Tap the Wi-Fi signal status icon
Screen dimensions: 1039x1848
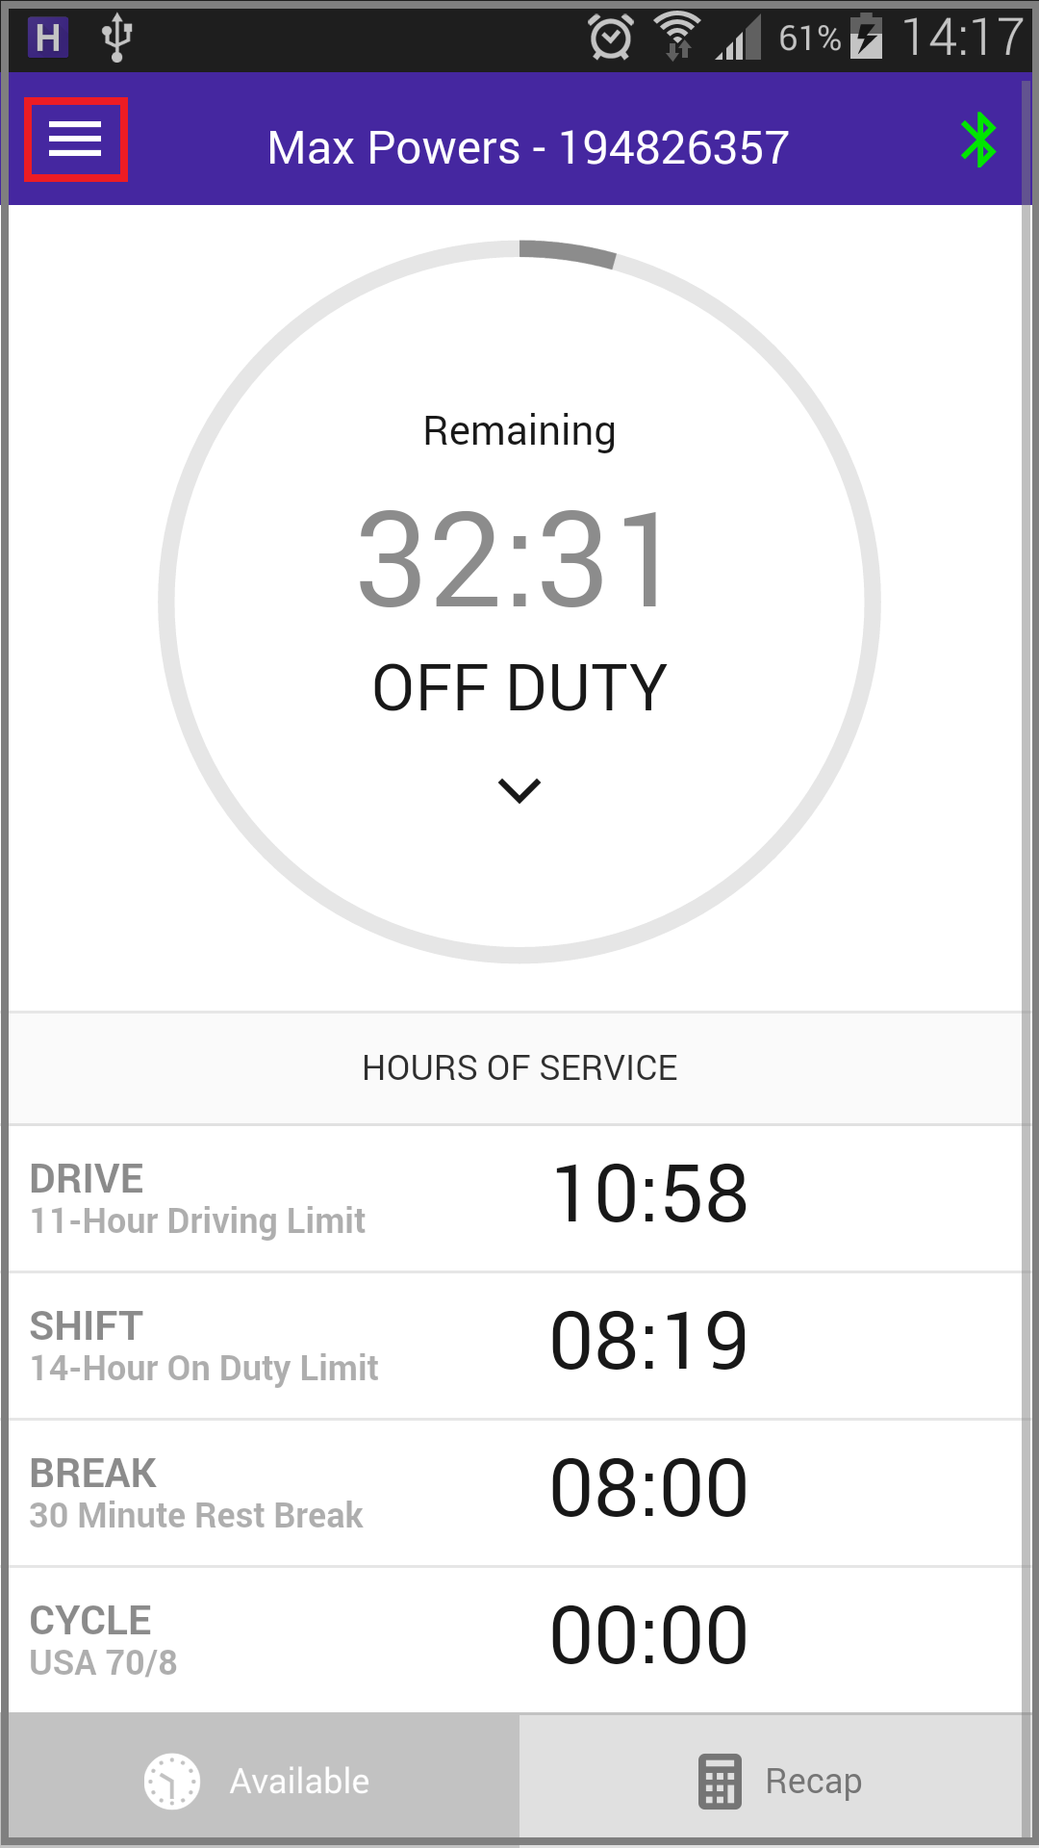(677, 37)
